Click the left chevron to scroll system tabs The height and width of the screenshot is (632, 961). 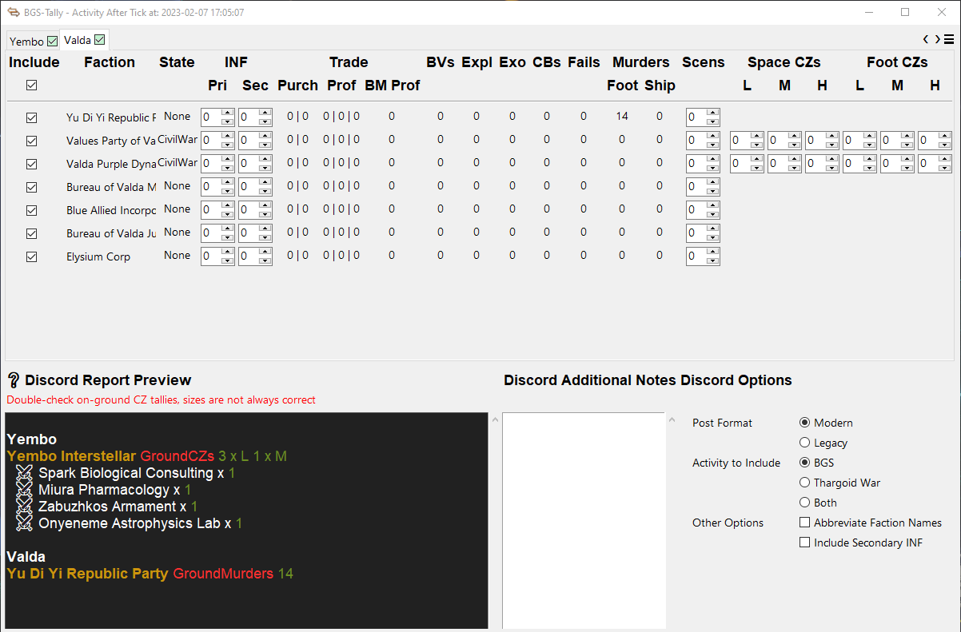[x=926, y=38]
